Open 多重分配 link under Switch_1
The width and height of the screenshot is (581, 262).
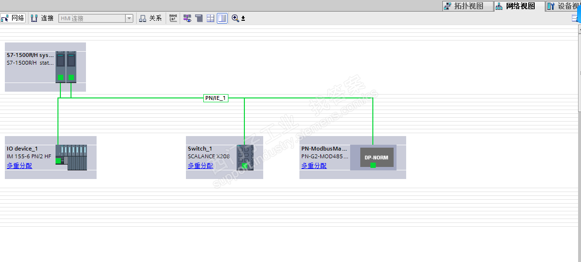pos(200,165)
